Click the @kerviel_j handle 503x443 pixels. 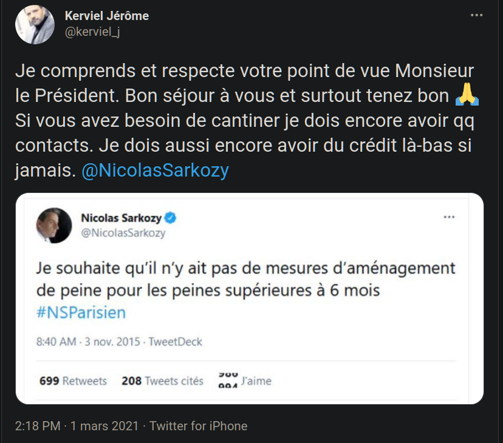[x=92, y=32]
